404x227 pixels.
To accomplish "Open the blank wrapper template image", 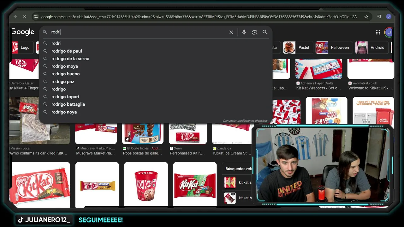I will pos(373,111).
